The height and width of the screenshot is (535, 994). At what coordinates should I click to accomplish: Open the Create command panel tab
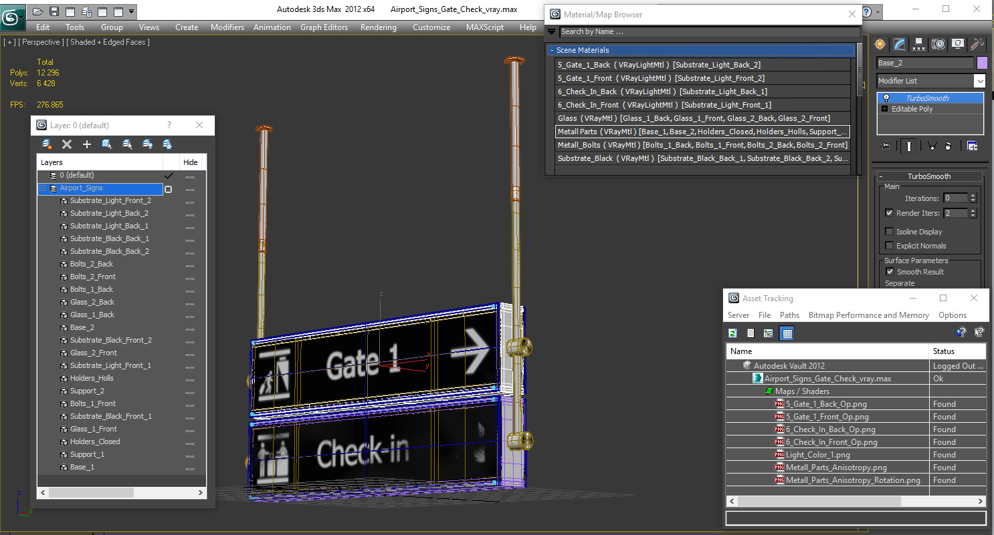880,44
